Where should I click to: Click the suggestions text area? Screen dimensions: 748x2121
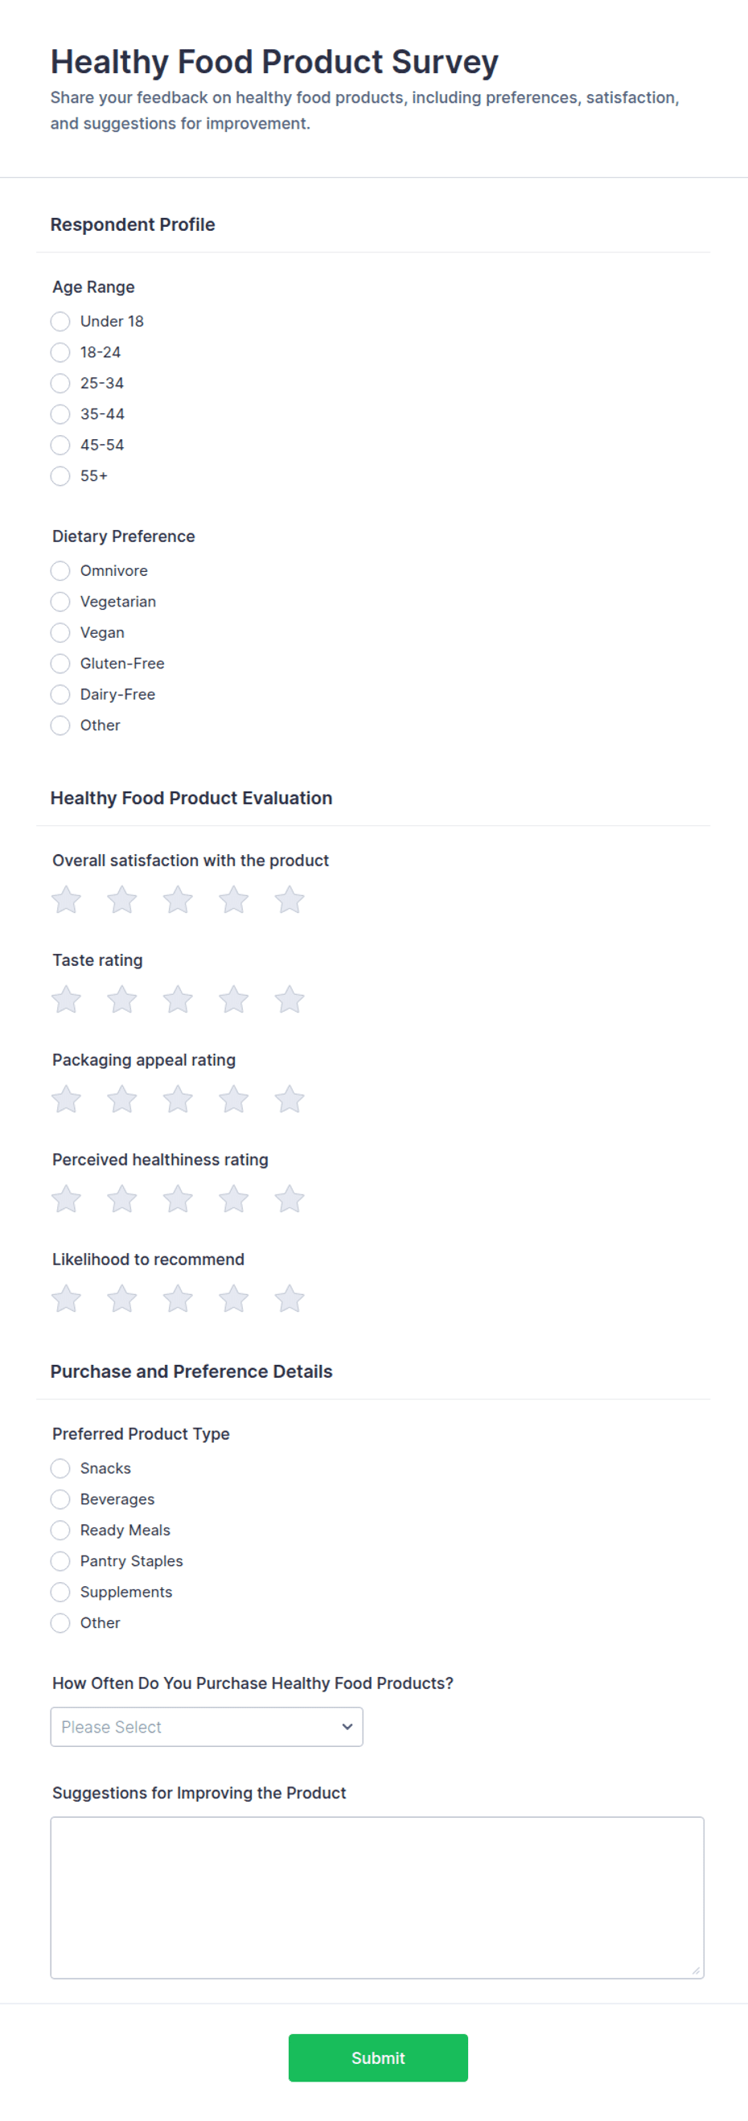point(377,1897)
